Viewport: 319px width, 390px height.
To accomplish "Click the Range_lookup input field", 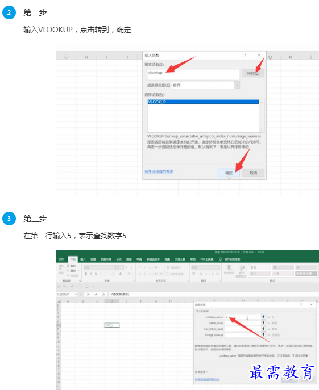I will [243, 335].
